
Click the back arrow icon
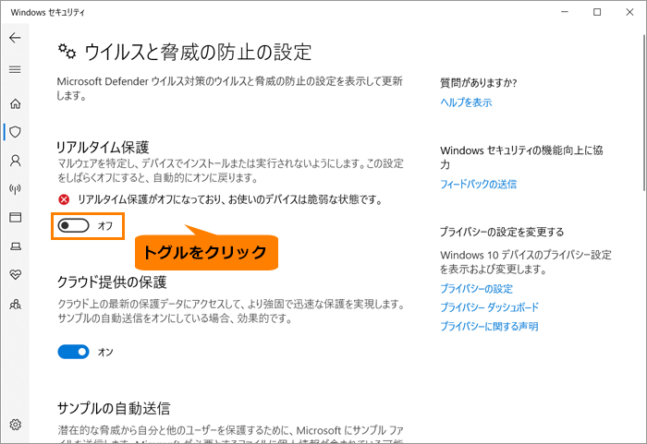15,38
